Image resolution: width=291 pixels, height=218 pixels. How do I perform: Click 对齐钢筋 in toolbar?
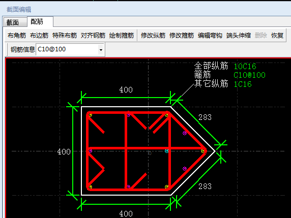pos(93,36)
